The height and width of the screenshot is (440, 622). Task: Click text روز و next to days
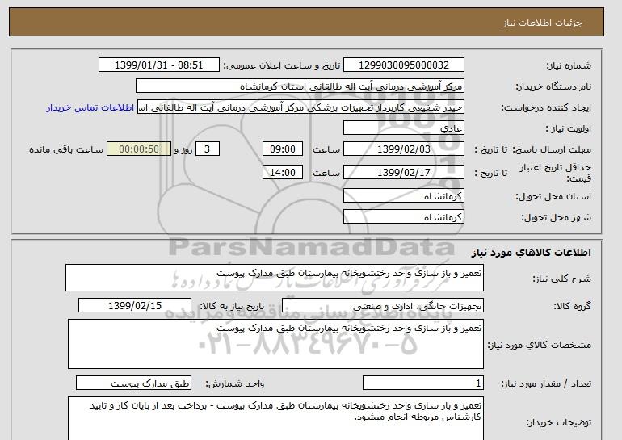click(183, 149)
